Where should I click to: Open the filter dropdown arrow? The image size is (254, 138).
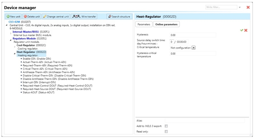pyautogui.click(x=240, y=7)
